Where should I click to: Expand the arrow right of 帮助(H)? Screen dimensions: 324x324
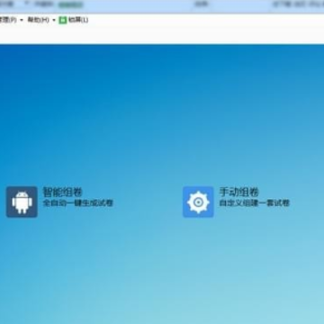coord(54,21)
